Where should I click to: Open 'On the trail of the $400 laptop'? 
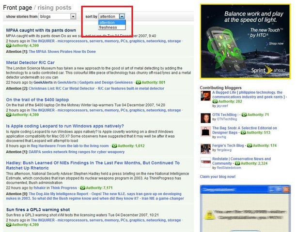pyautogui.click(x=37, y=100)
